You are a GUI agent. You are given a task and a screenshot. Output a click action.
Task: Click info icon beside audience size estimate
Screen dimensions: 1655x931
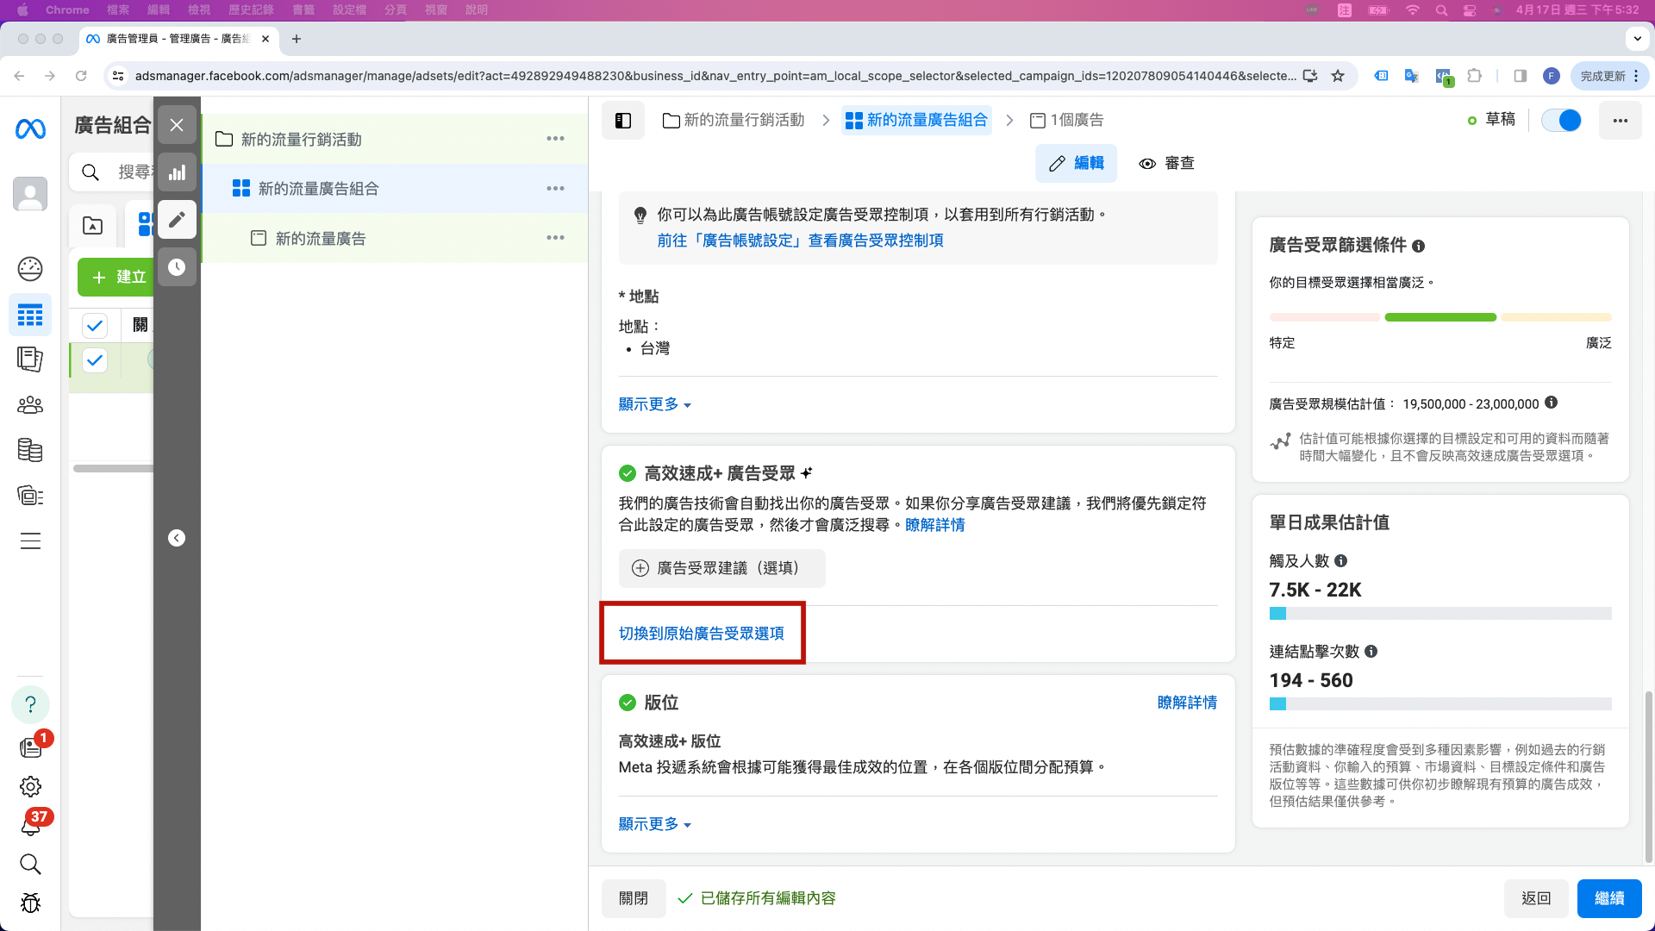(x=1552, y=403)
